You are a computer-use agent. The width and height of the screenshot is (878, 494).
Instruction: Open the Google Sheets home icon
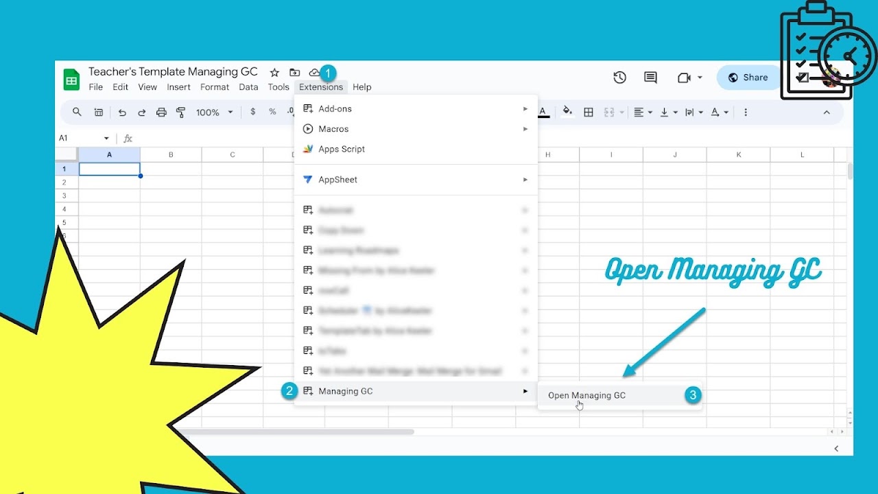pos(71,80)
